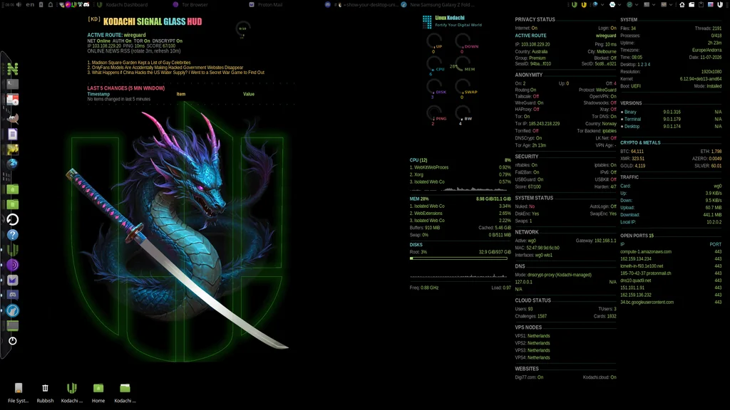Click 'compute-1.amazonaws.com' open port row
The height and width of the screenshot is (410, 730).
point(671,251)
